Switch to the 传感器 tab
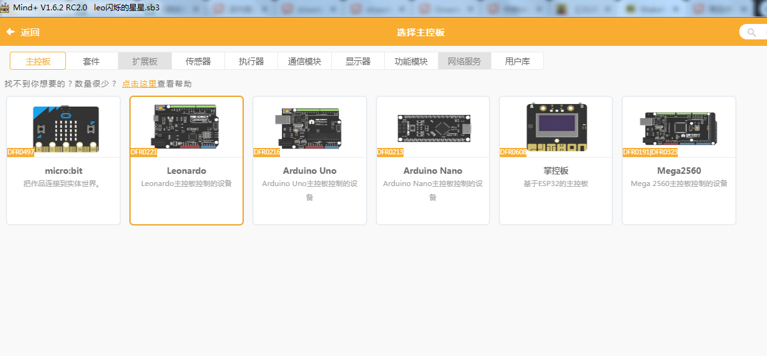The height and width of the screenshot is (356, 767). point(198,61)
